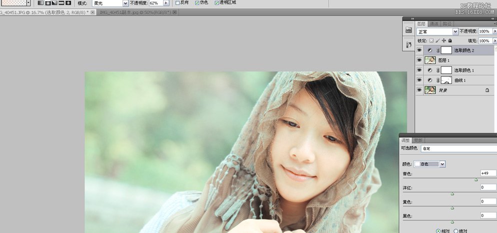
Task: Click the 青色 slider handle
Action: tap(476, 180)
